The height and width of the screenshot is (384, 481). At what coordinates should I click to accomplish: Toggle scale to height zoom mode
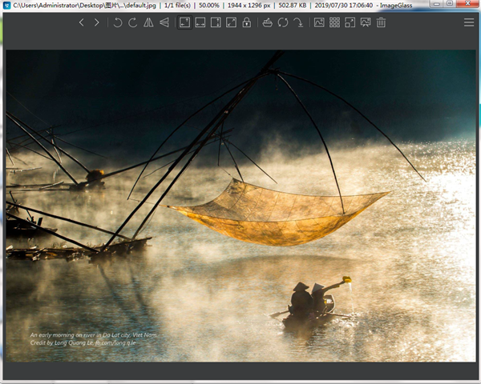pyautogui.click(x=215, y=22)
